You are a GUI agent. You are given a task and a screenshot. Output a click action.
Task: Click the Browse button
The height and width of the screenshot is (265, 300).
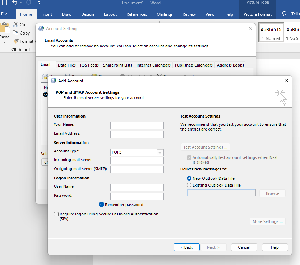(x=272, y=193)
